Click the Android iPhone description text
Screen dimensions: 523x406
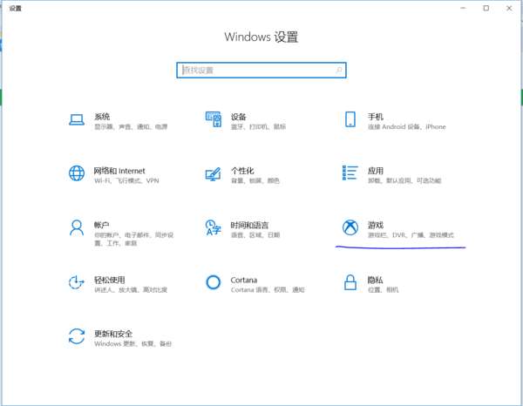coord(406,126)
